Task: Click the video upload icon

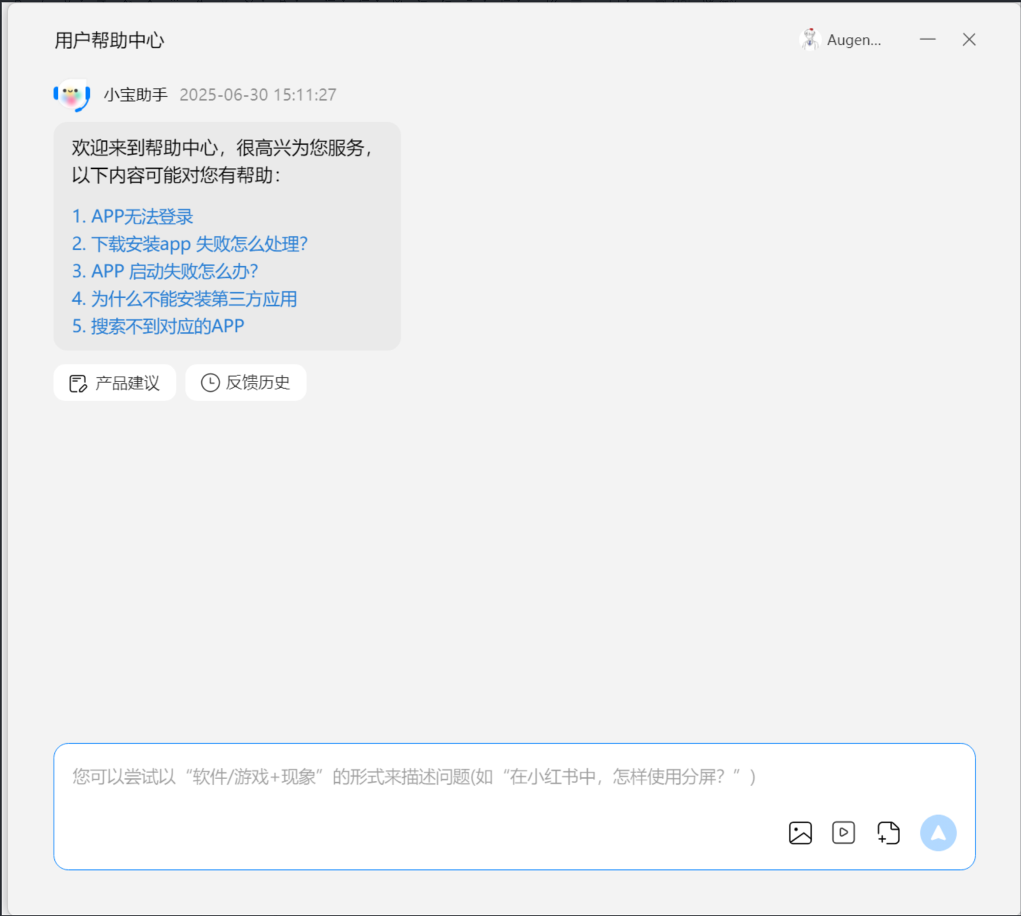Action: click(843, 832)
